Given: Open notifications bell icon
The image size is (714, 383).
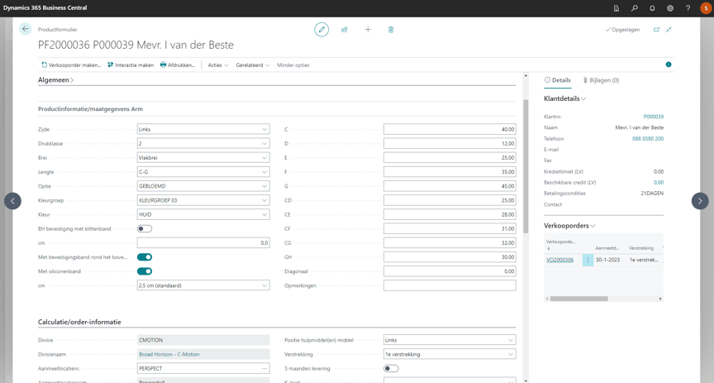Looking at the screenshot, I should 652,8.
